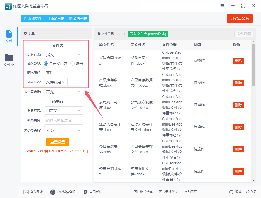Click the scrollbar up arrow

[253, 42]
